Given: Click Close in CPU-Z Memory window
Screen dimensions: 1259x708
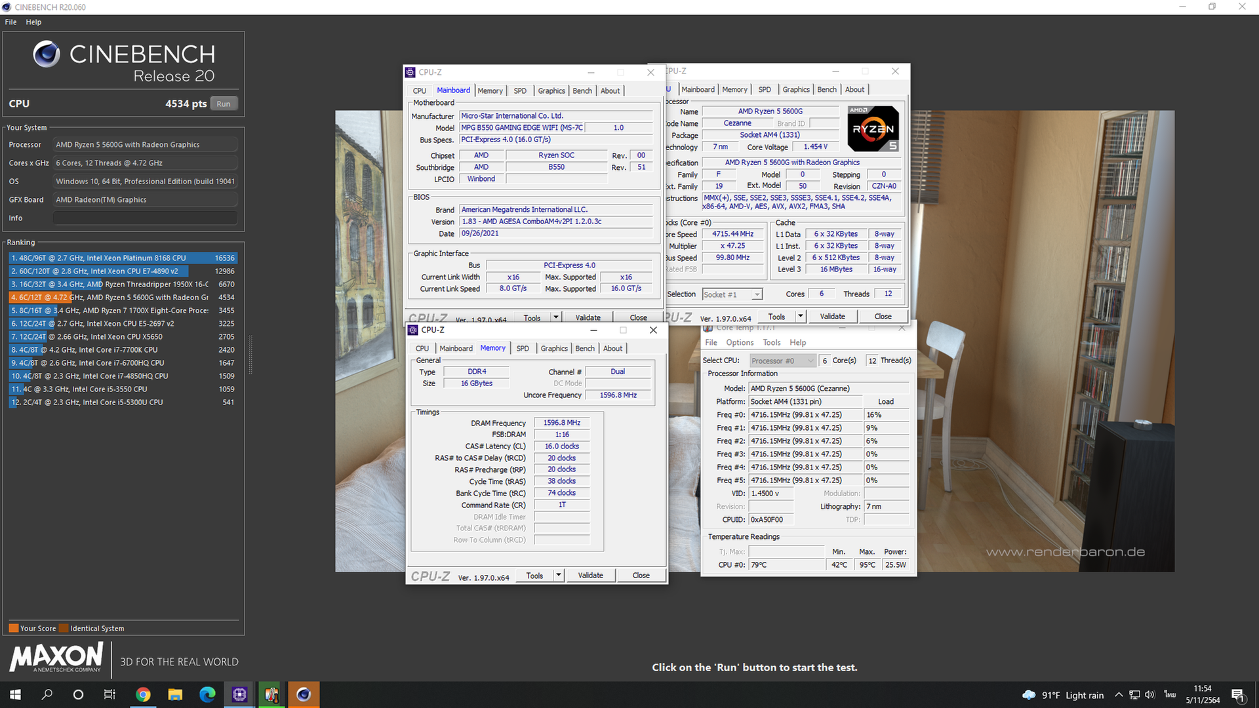Looking at the screenshot, I should tap(641, 575).
